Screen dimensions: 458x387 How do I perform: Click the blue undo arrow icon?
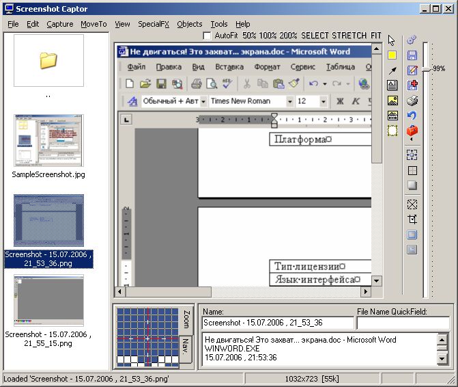click(x=412, y=116)
